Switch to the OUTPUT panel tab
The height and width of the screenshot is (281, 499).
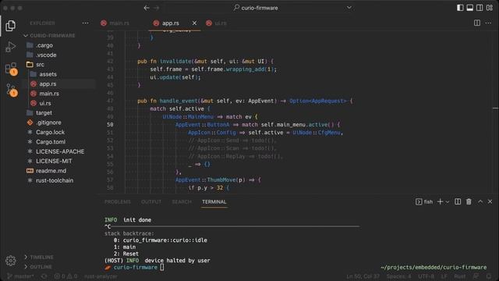point(151,201)
